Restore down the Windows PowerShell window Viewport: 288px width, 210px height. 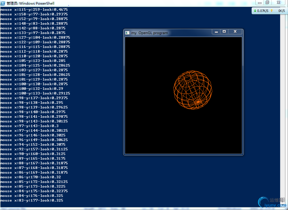[x=267, y=3]
